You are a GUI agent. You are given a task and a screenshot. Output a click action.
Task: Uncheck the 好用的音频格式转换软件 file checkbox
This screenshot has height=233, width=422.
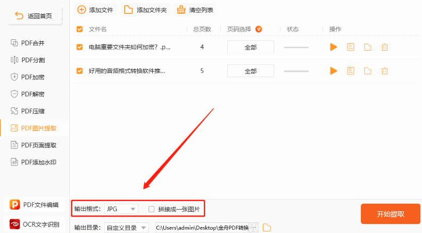[x=80, y=71]
